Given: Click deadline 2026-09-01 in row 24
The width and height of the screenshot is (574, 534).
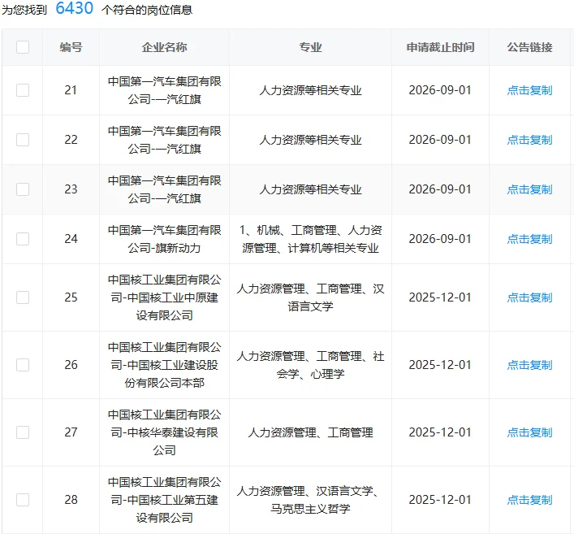Looking at the screenshot, I should pos(440,239).
